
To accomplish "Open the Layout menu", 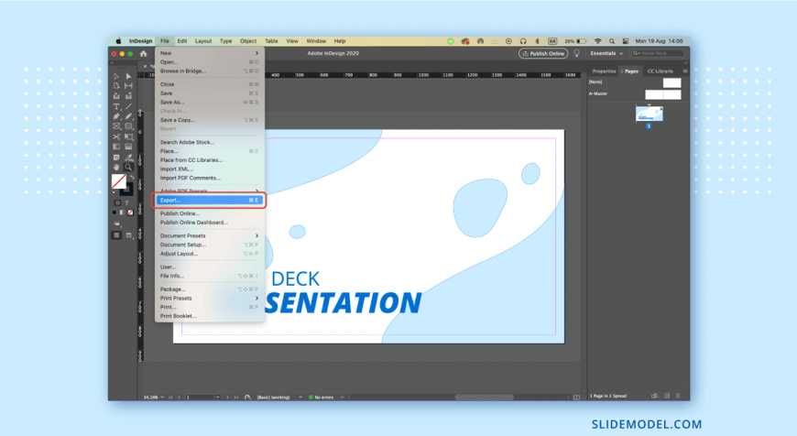I will pyautogui.click(x=203, y=41).
